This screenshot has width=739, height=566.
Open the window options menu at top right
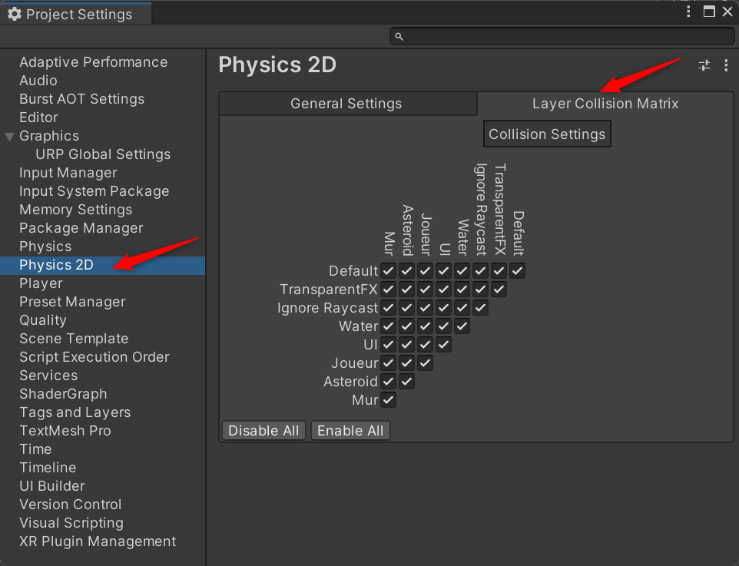688,11
